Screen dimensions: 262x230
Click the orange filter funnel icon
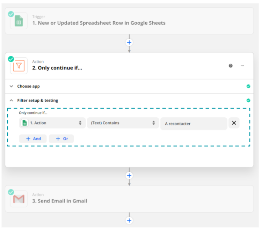pyautogui.click(x=19, y=66)
